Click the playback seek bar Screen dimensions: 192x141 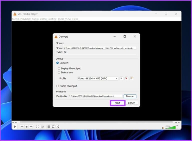96,122
